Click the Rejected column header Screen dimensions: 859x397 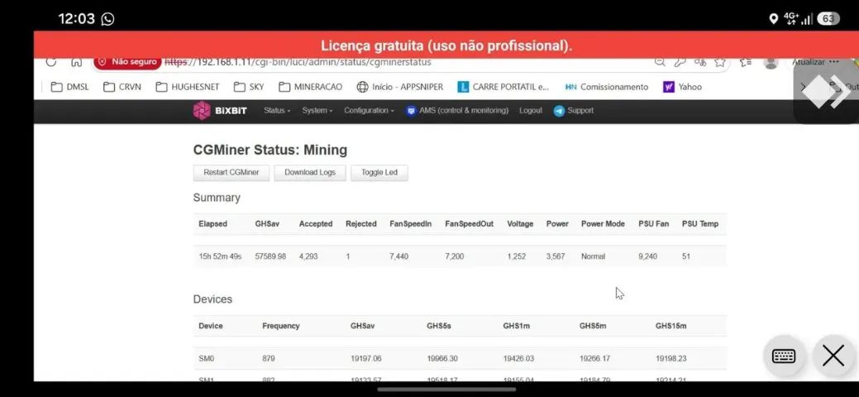[x=361, y=223]
